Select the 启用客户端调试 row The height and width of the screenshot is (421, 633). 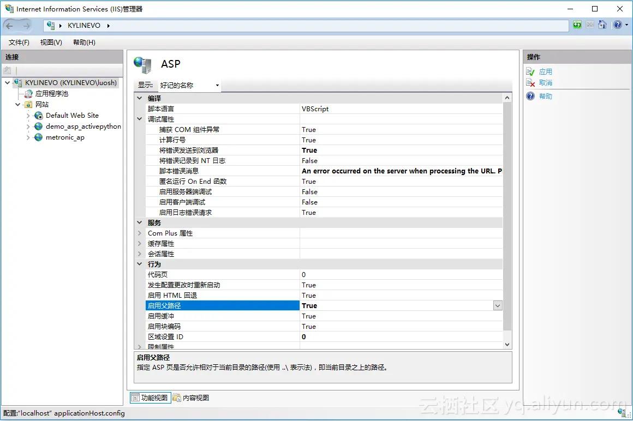324,202
